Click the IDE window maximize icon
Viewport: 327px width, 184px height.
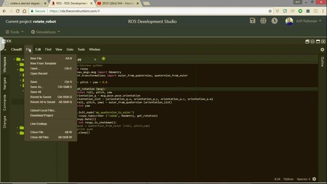click(x=318, y=41)
